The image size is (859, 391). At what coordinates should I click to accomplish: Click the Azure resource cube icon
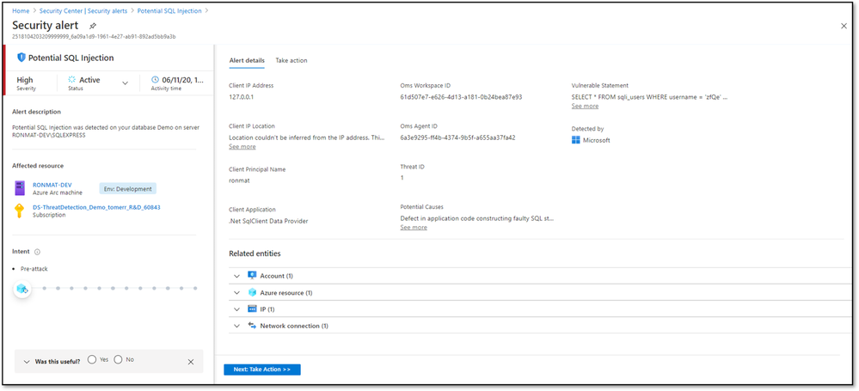pyautogui.click(x=252, y=292)
